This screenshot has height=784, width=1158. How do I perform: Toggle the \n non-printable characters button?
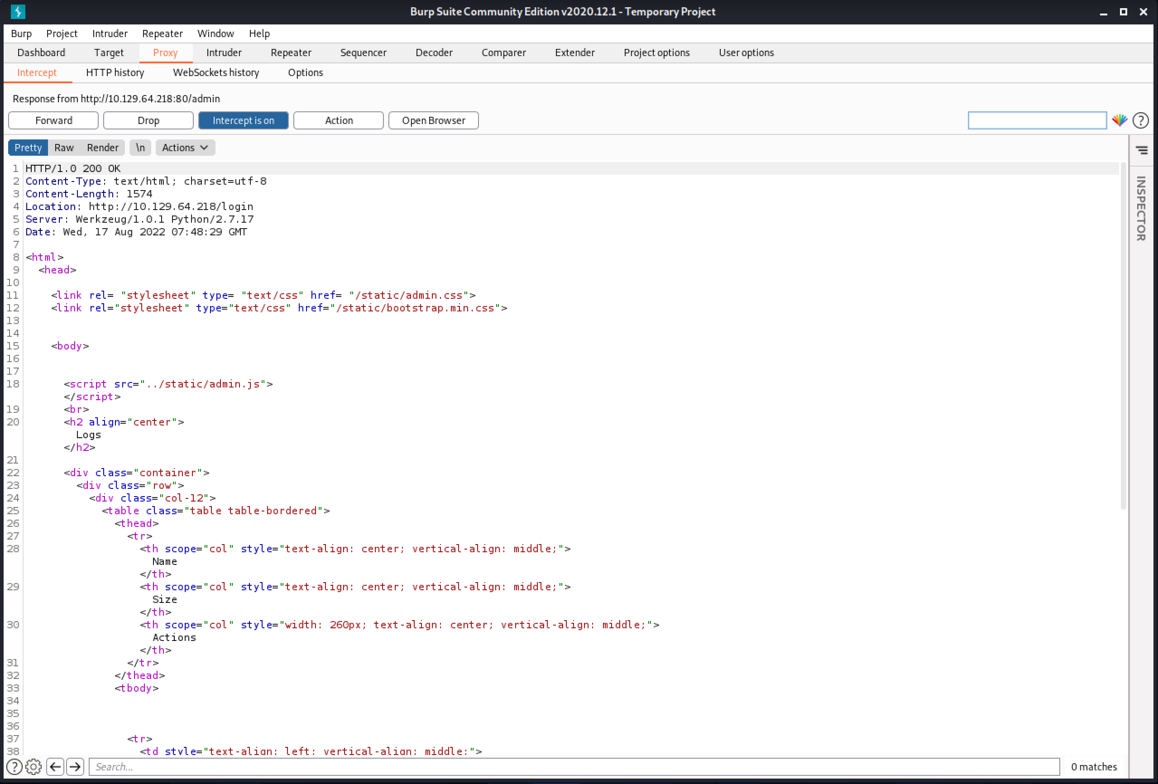(x=140, y=148)
